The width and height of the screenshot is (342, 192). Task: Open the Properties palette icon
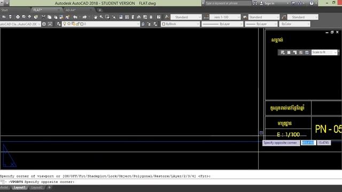(121, 17)
